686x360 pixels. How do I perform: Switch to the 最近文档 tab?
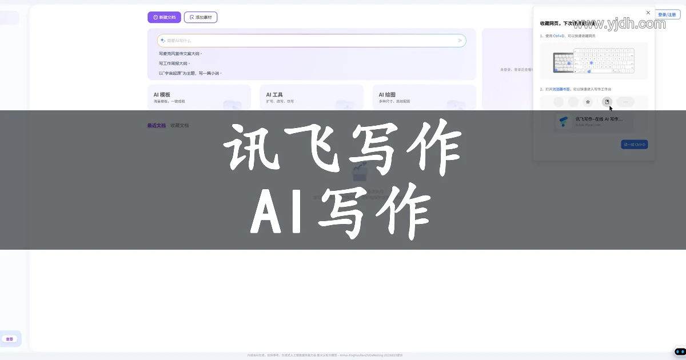[x=156, y=125]
